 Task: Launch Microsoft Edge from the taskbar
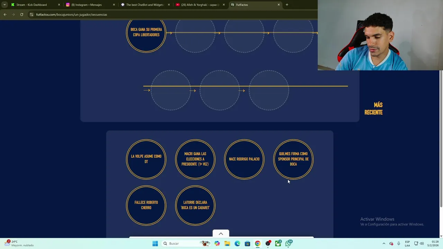coord(237,243)
